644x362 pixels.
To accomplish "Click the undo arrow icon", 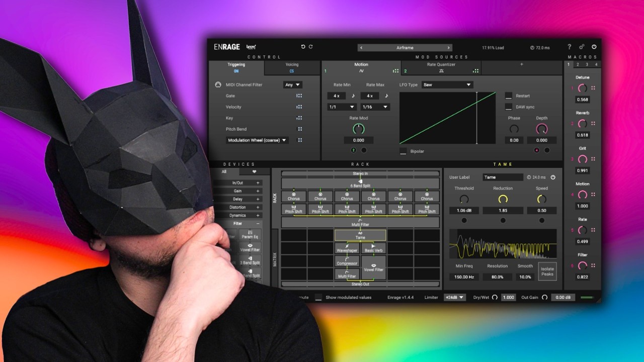I will [x=303, y=47].
